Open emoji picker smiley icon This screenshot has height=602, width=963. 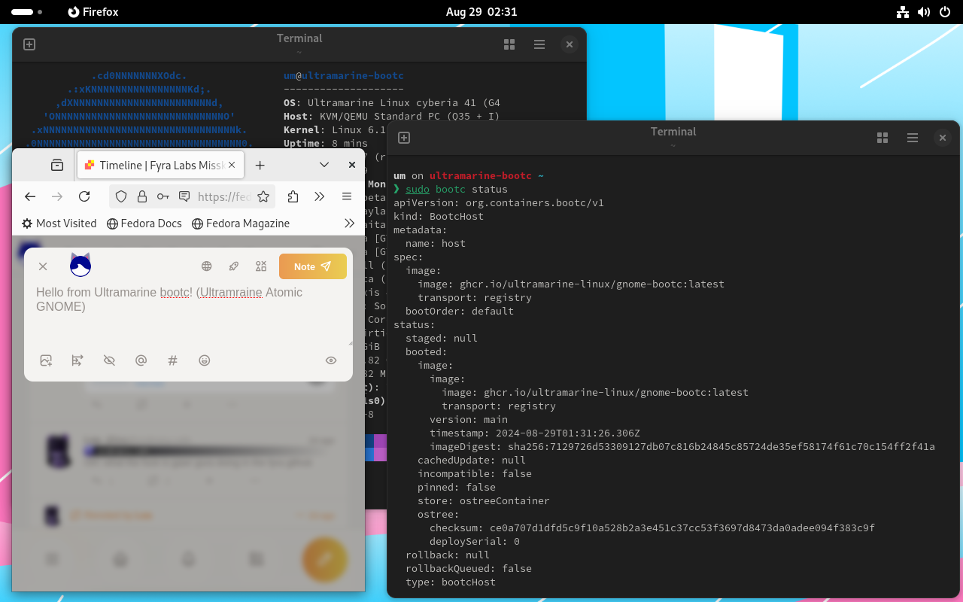tap(204, 360)
